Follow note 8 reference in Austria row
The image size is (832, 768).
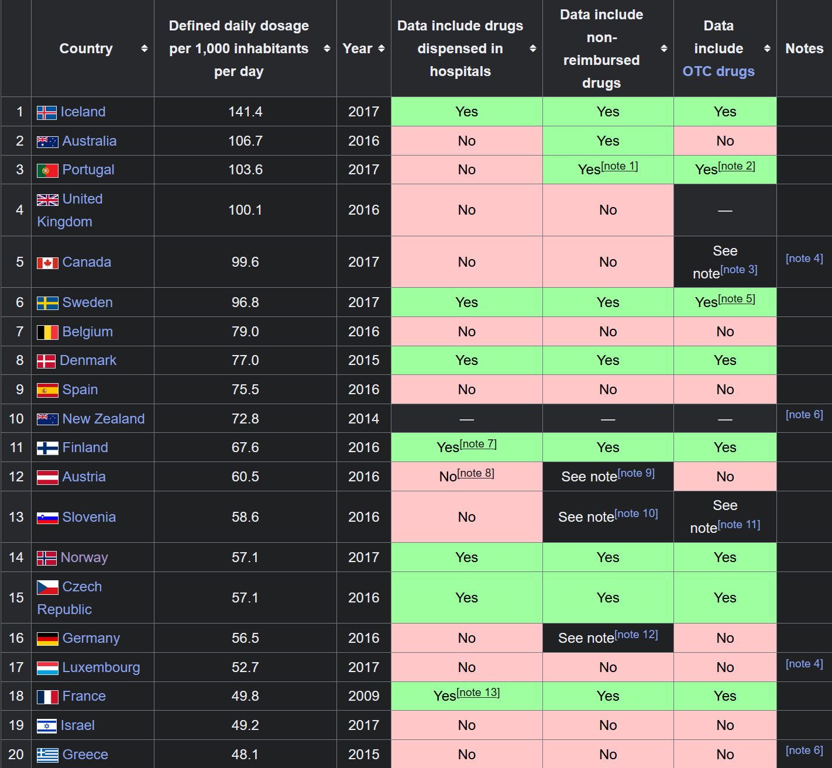pyautogui.click(x=476, y=473)
